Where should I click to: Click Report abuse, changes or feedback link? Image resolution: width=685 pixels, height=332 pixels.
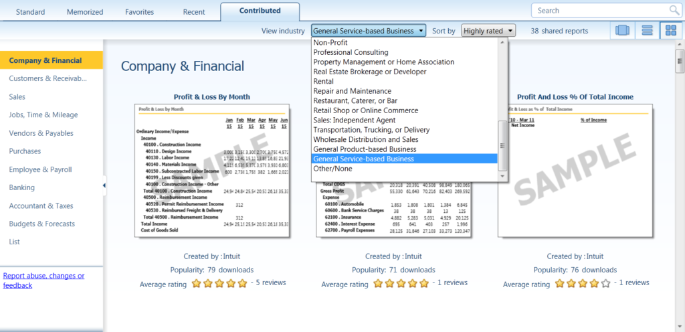click(x=44, y=280)
